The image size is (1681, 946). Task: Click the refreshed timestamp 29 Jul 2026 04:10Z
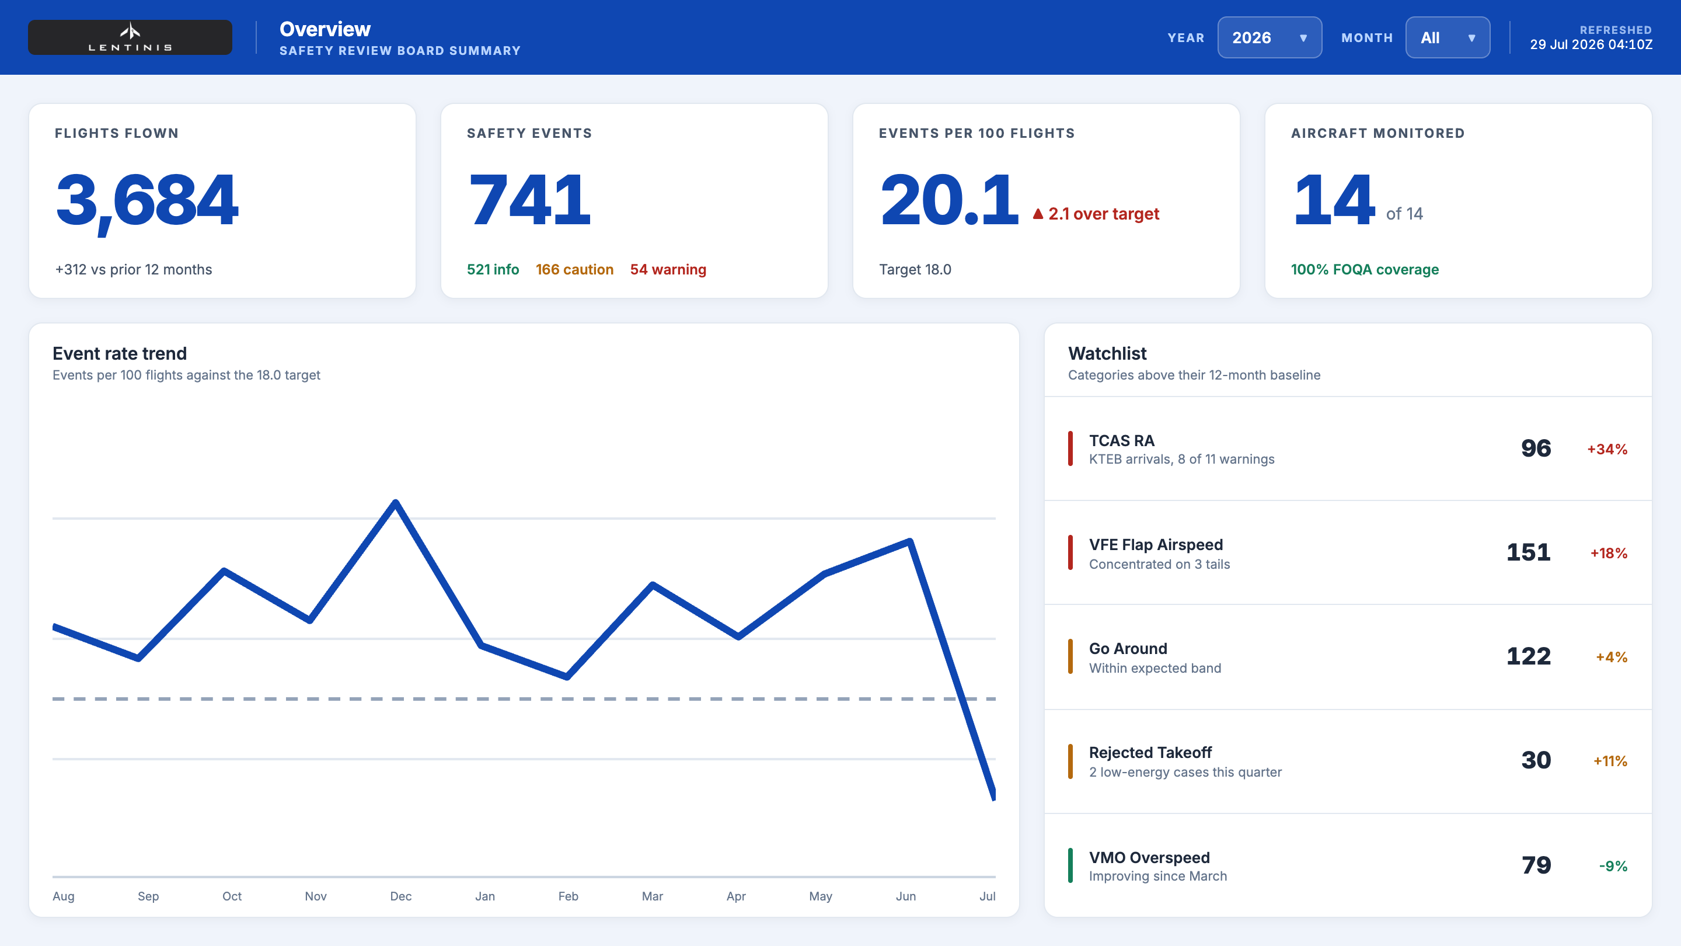1591,44
